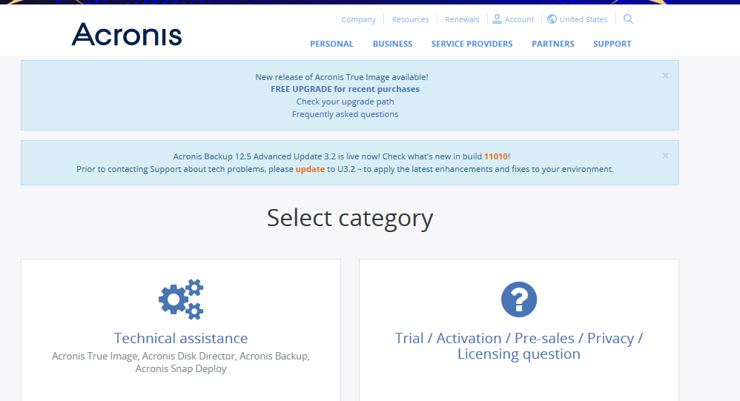Select the BUSINESS navigation tab

[x=393, y=44]
